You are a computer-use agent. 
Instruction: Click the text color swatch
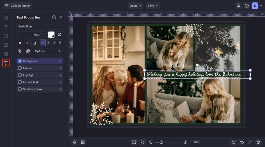pos(51,35)
